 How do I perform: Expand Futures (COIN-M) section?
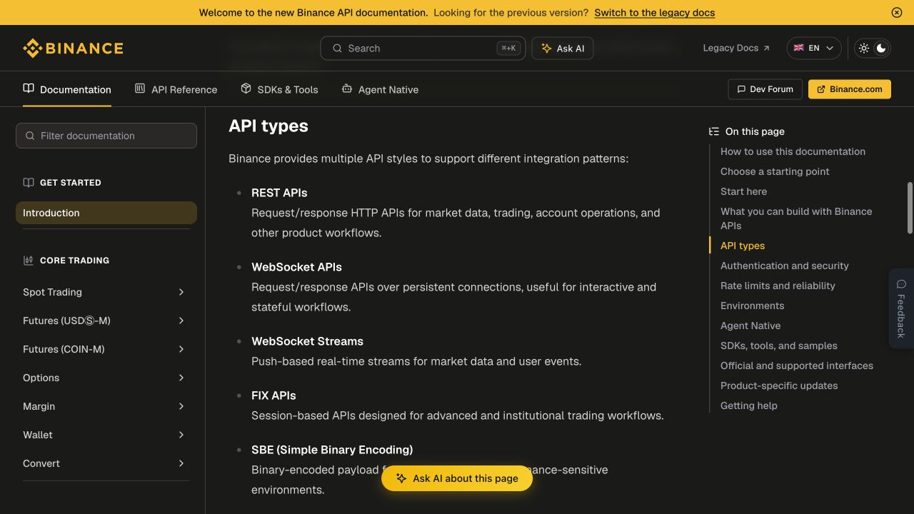106,349
